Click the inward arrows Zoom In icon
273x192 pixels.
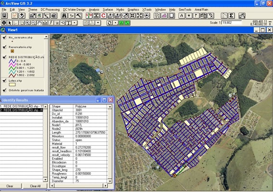tap(132, 16)
